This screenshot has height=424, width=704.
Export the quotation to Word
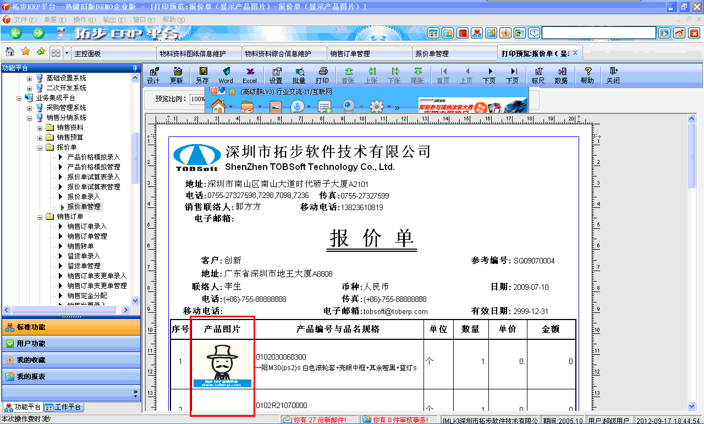[x=226, y=75]
